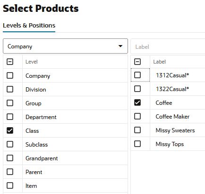This screenshot has width=205, height=194.
Task: Click the Label column header text
Action: coord(159,62)
